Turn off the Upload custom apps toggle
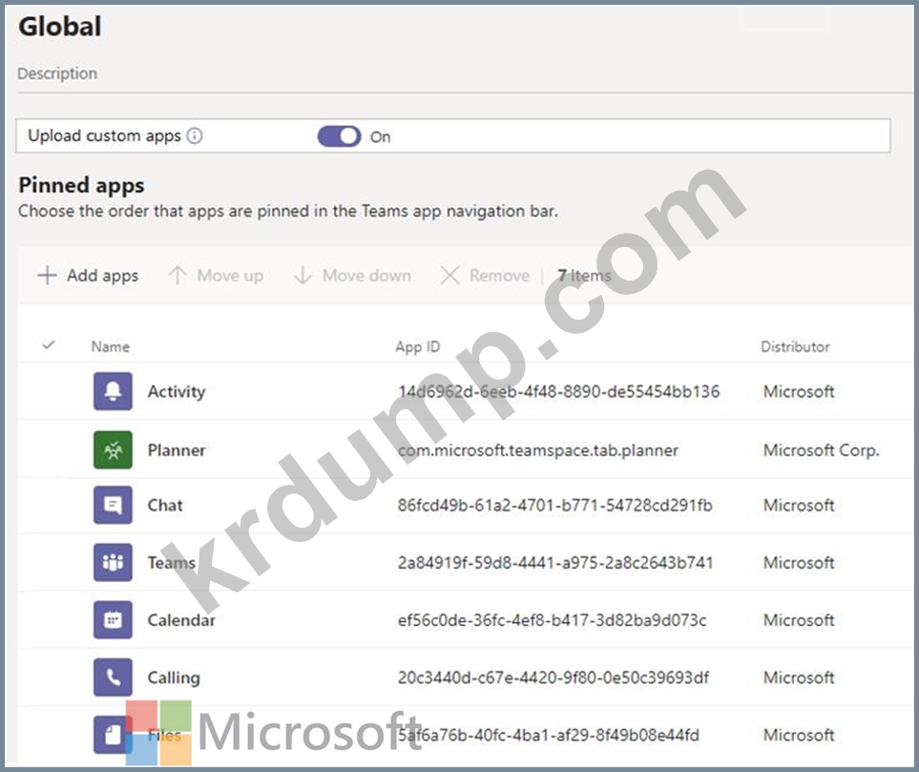 pos(339,136)
